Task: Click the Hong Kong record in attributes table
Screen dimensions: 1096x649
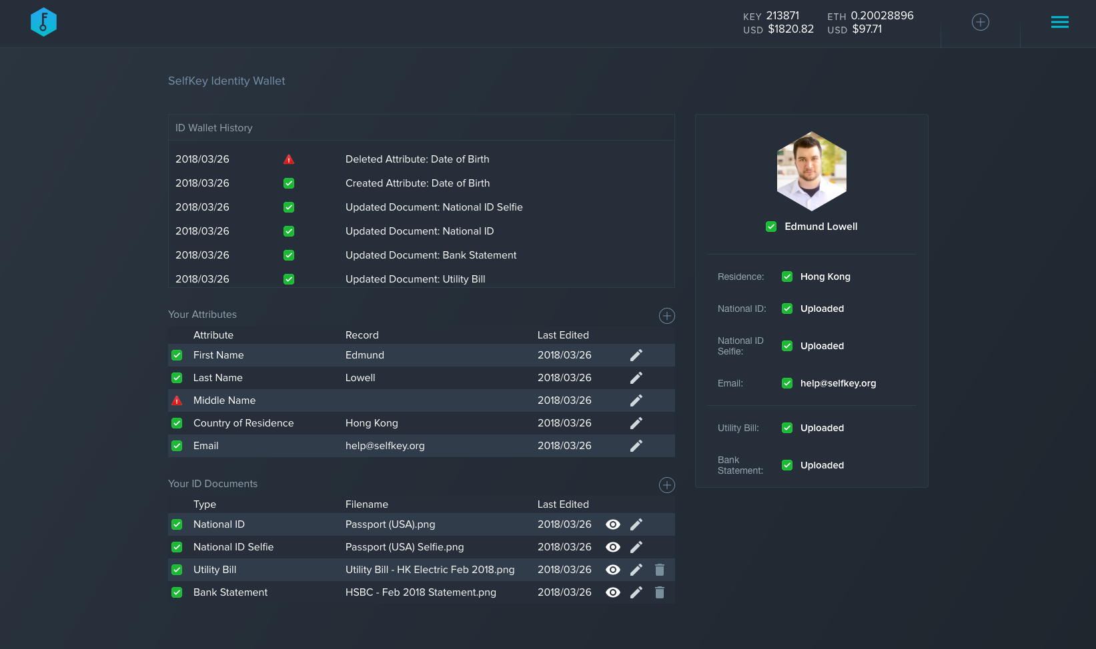Action: coord(372,423)
